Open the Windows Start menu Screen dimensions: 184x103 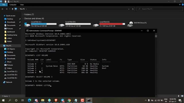[3, 100]
